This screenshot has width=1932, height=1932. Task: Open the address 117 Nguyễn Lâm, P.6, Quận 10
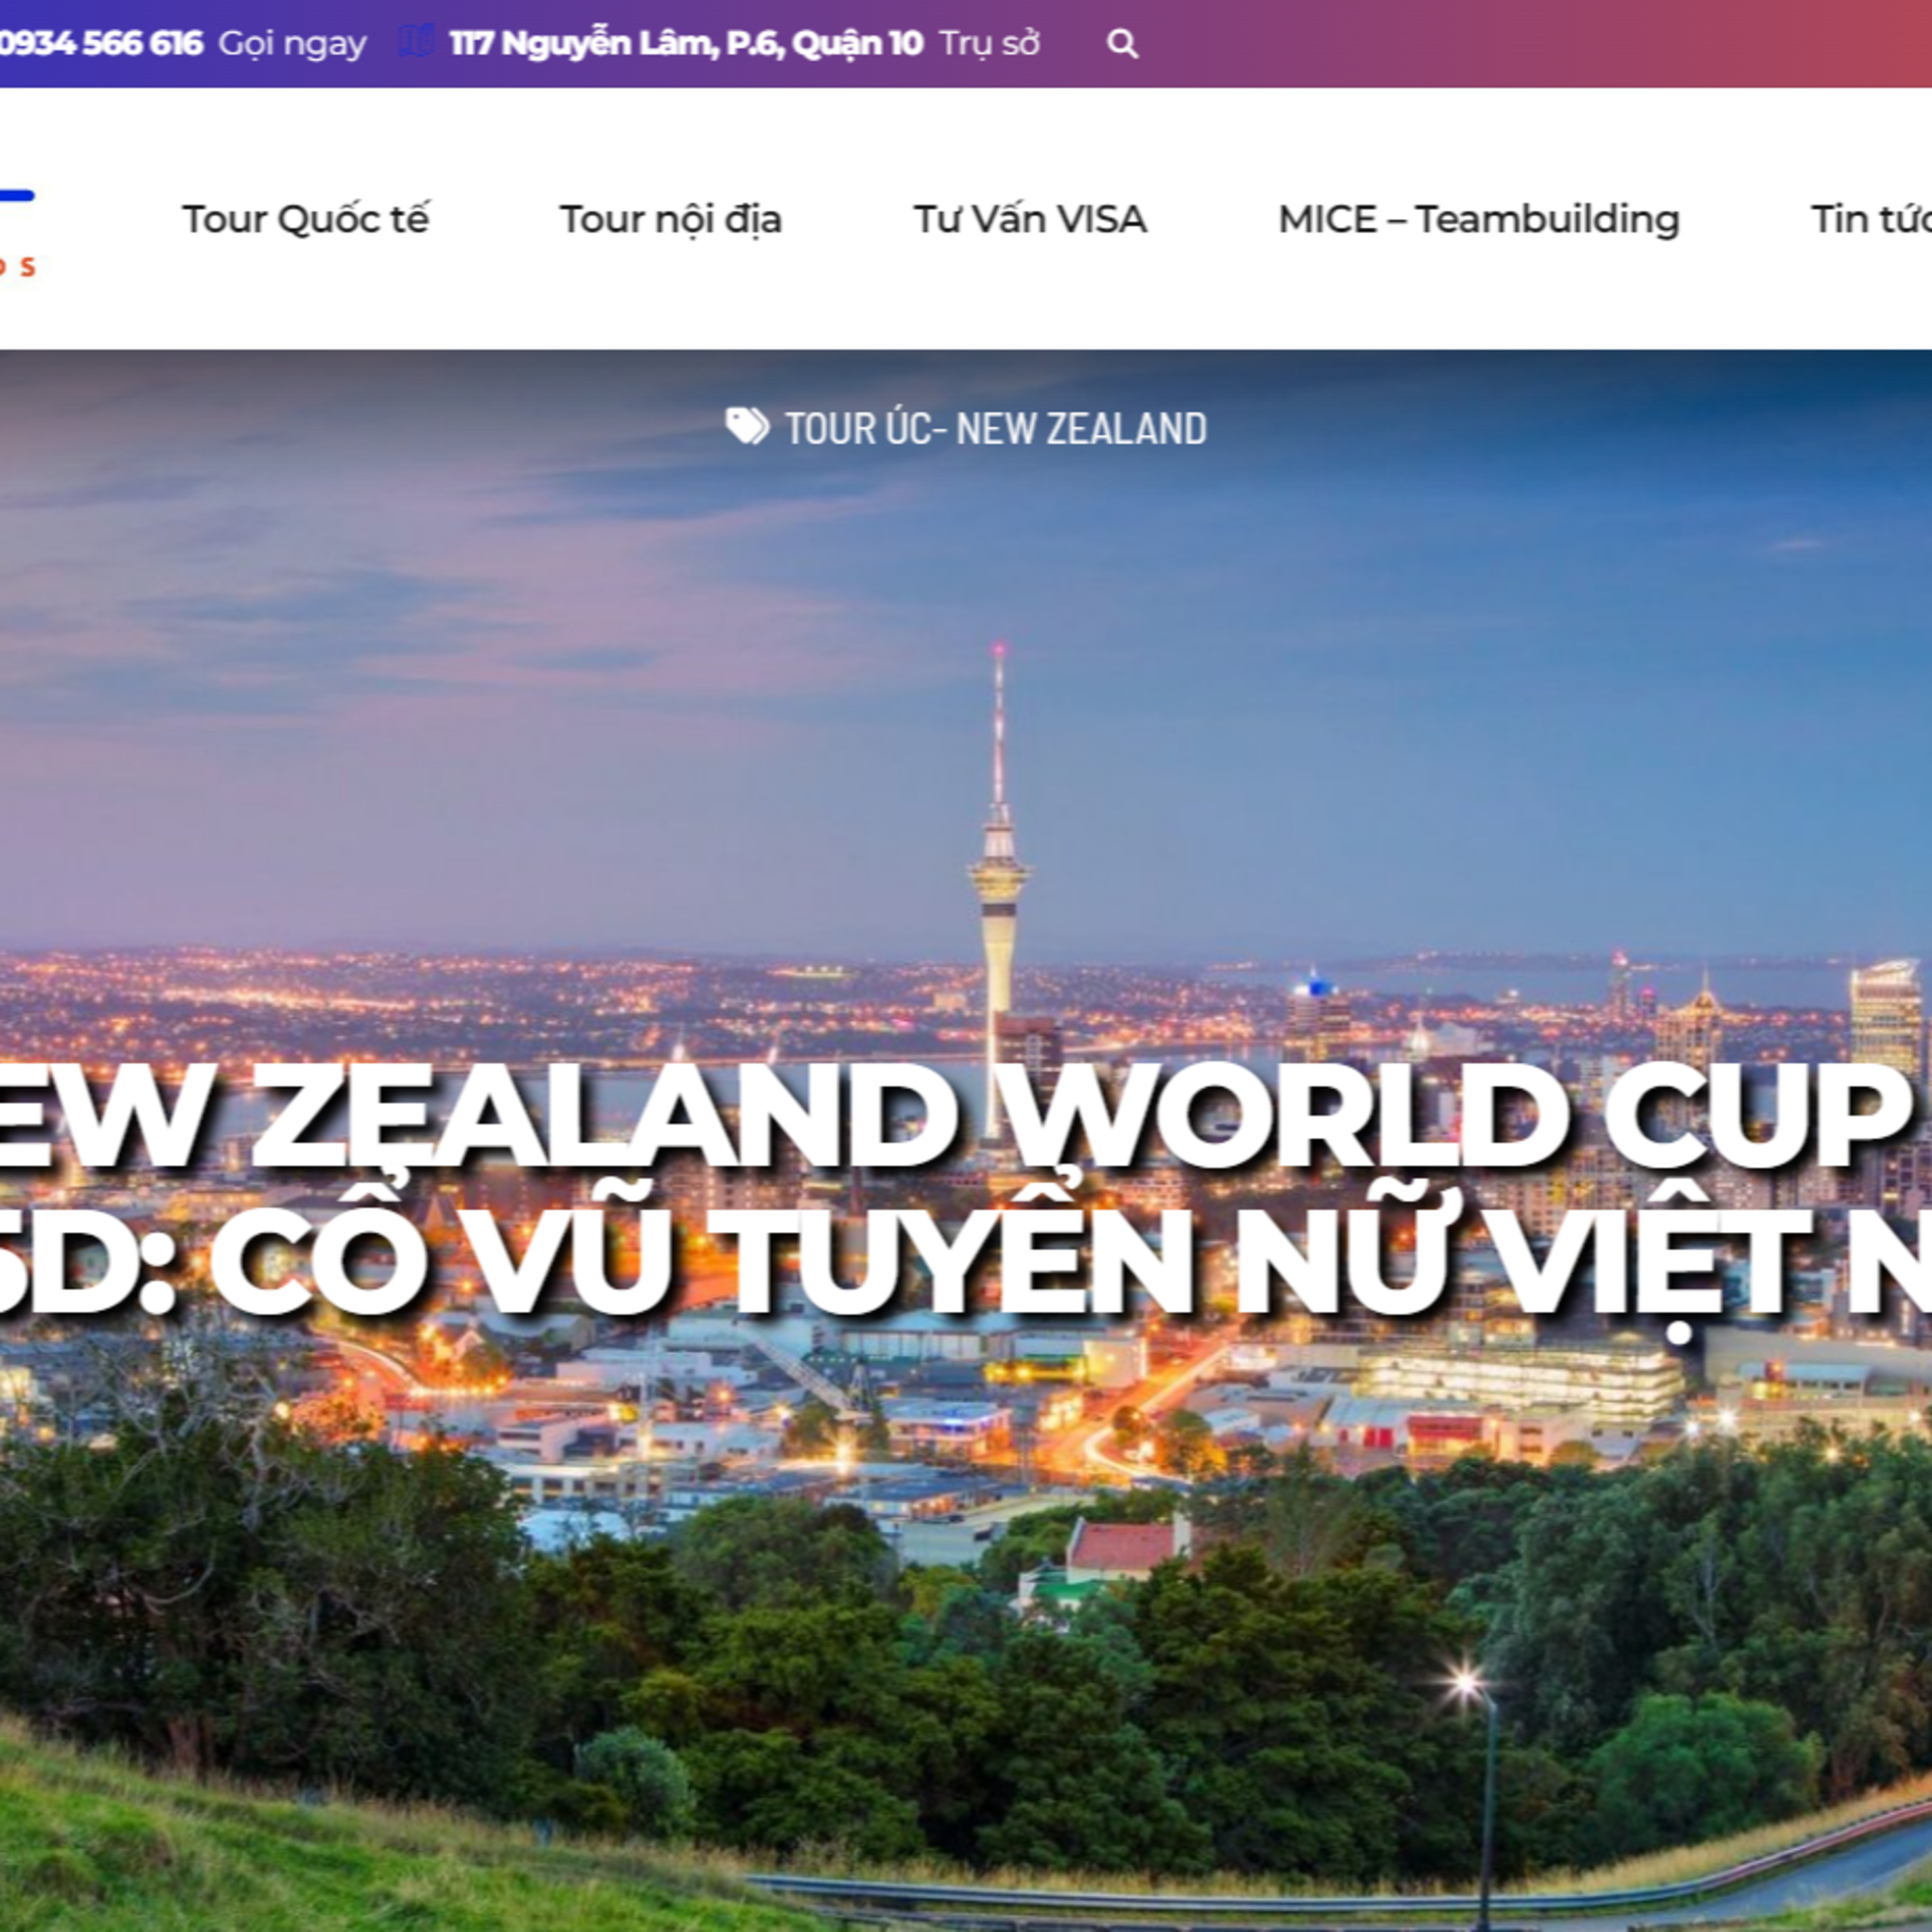(685, 44)
